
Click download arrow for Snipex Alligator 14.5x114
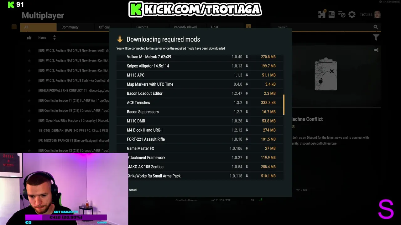(247, 66)
